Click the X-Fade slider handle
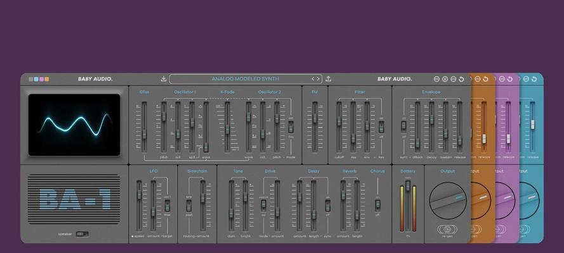 tap(227, 130)
